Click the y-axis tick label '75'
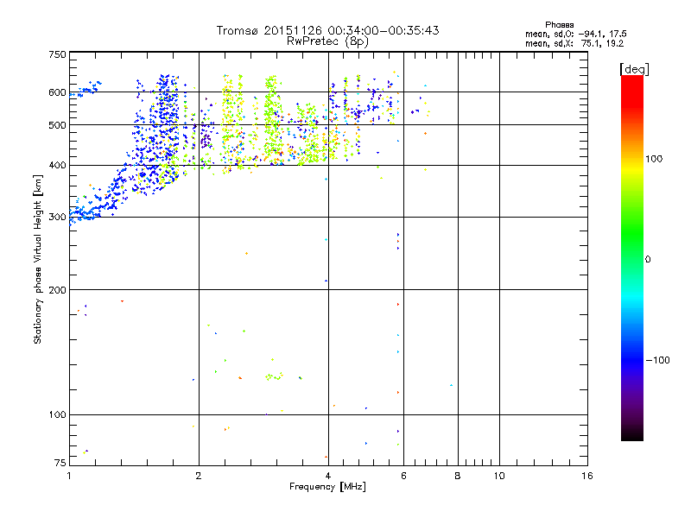Screen dimensions: 691x518 tap(60, 463)
